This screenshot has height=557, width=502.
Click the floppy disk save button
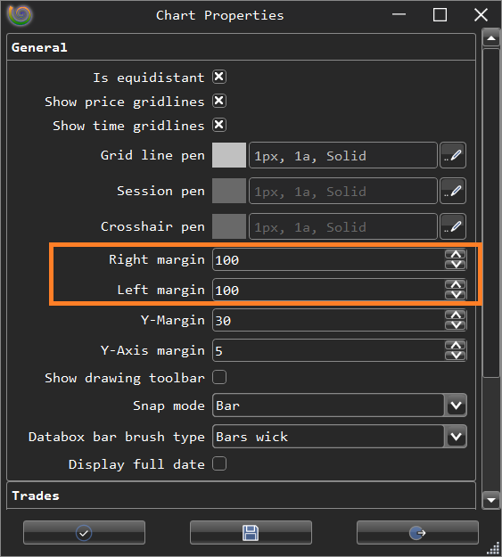pos(251,532)
